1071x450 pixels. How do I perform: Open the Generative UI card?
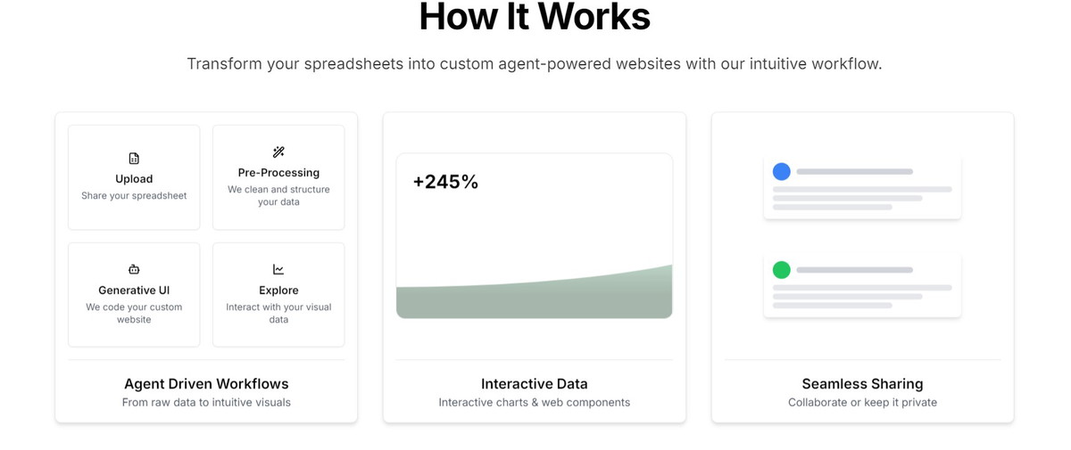pos(134,295)
